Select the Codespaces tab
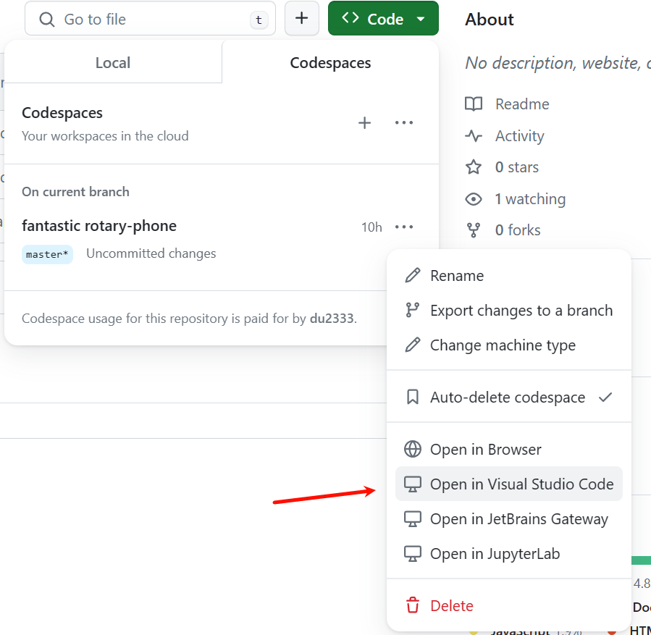This screenshot has height=635, width=651. [330, 63]
